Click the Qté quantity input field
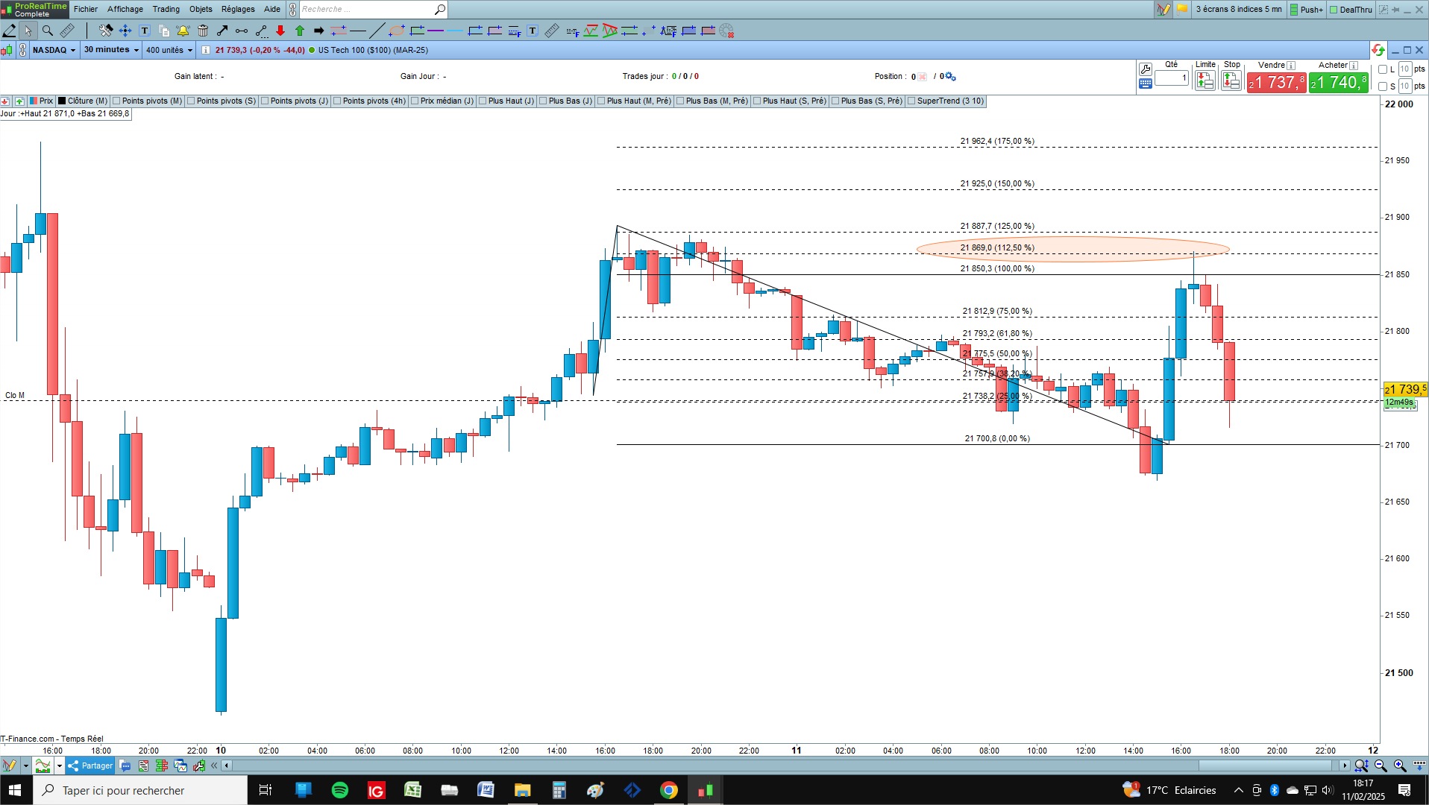 pyautogui.click(x=1172, y=78)
